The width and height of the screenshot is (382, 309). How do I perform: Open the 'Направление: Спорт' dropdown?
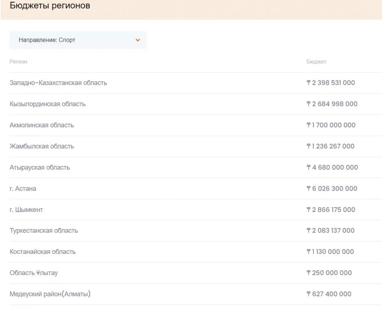(77, 40)
